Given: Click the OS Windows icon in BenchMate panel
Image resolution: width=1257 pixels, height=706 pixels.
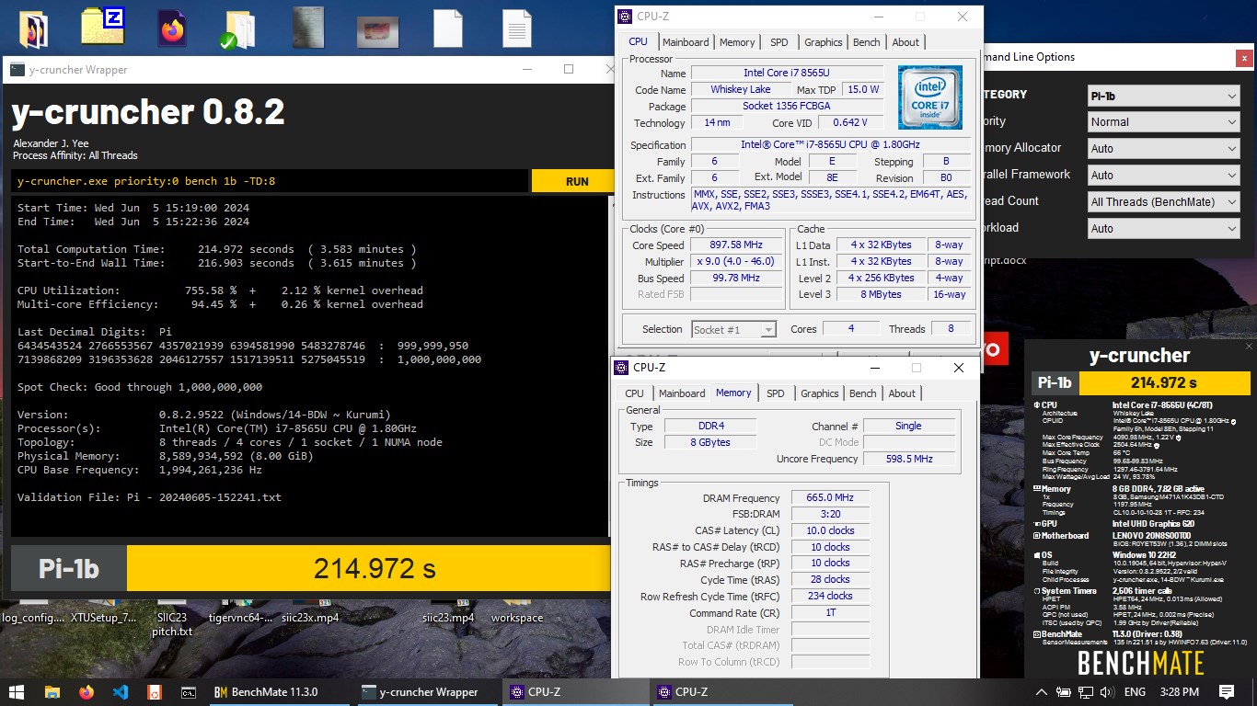Looking at the screenshot, I should coord(1037,554).
